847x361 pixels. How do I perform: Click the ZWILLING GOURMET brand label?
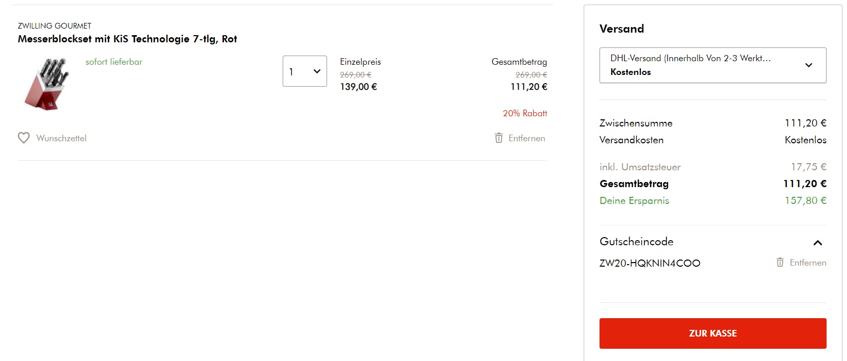pos(55,26)
